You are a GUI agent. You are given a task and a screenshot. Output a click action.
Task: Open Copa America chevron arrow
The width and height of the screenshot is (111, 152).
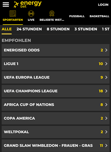pyautogui.click(x=106, y=118)
